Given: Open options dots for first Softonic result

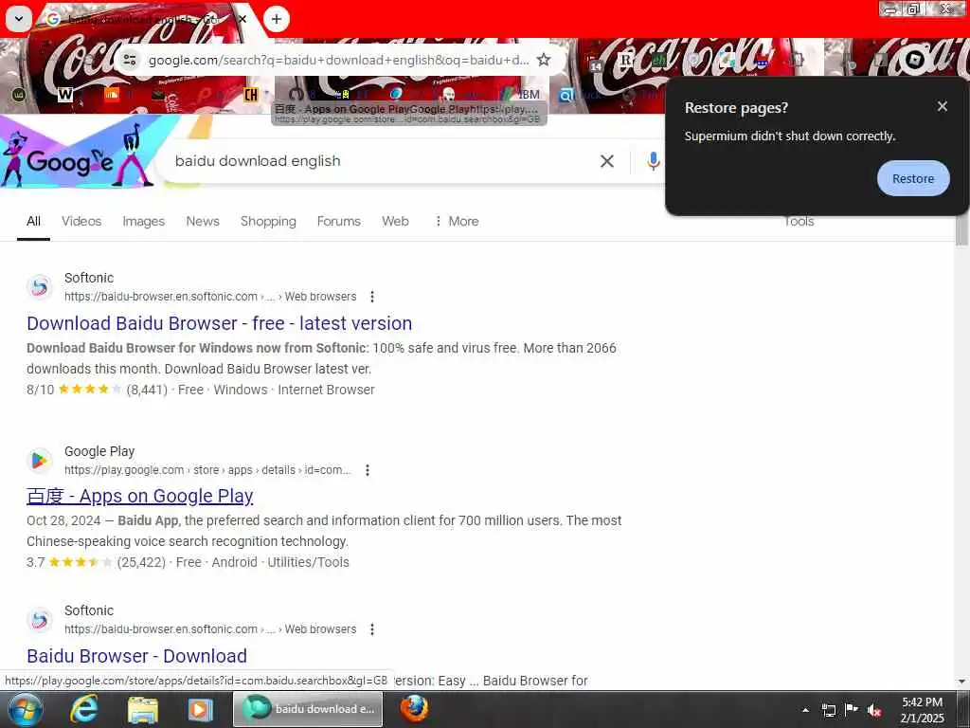Looking at the screenshot, I should 371,297.
